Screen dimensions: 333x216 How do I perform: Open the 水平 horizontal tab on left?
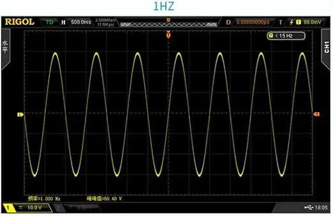[x=6, y=48]
